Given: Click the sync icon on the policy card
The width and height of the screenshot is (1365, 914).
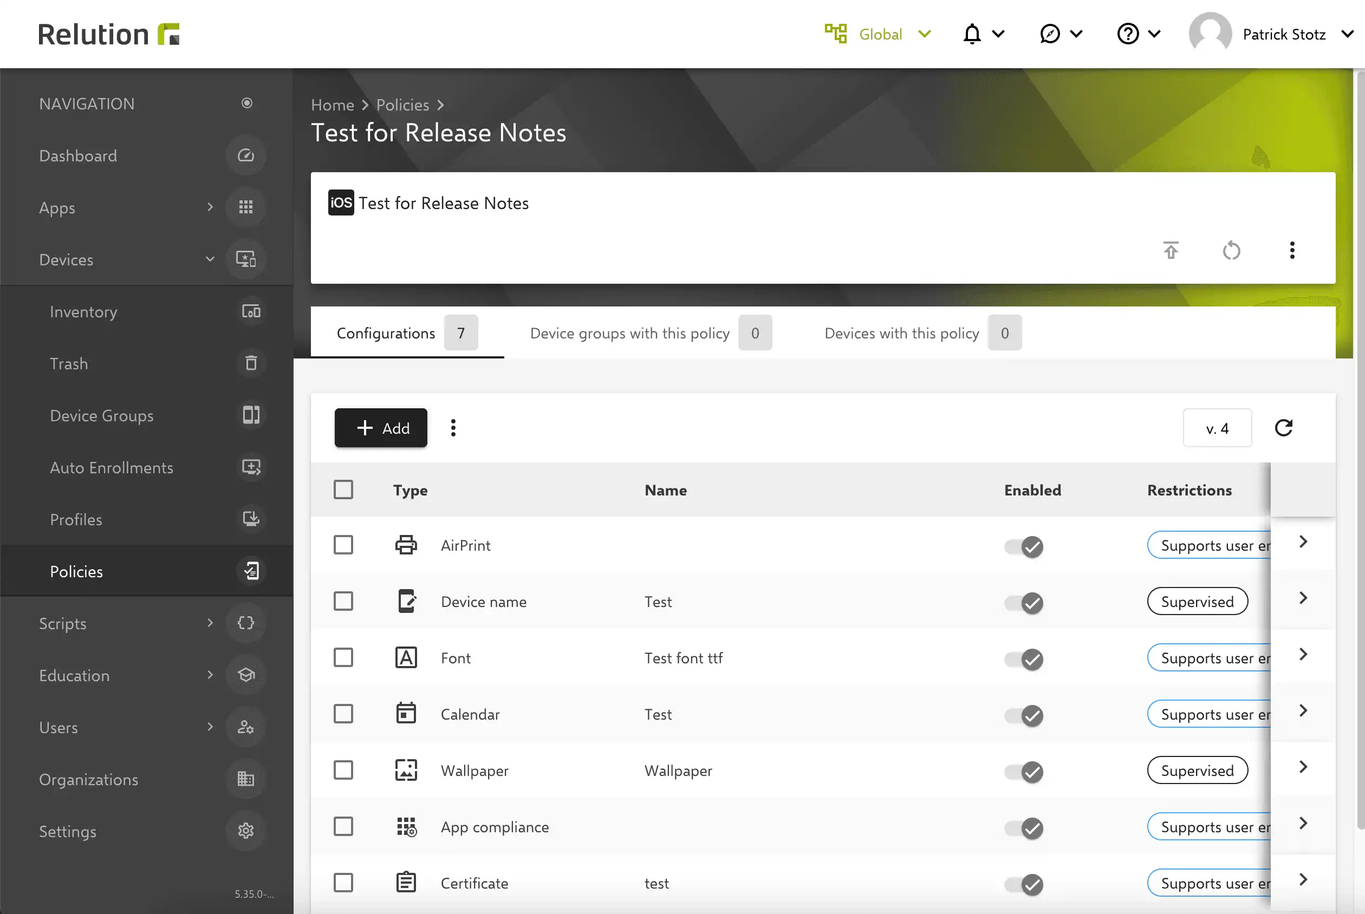Looking at the screenshot, I should click(1231, 250).
